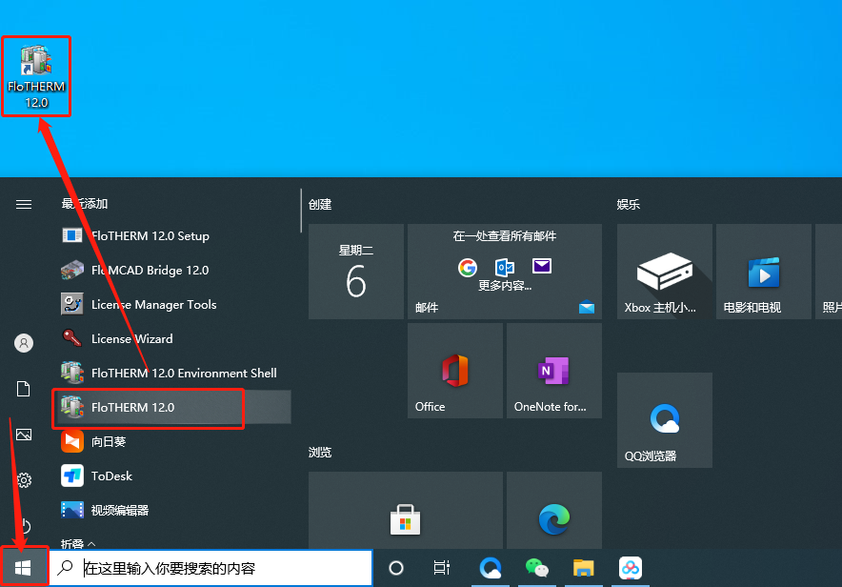The width and height of the screenshot is (842, 587).
Task: Open FloMCAD Bridge 12.0
Action: pyautogui.click(x=171, y=270)
